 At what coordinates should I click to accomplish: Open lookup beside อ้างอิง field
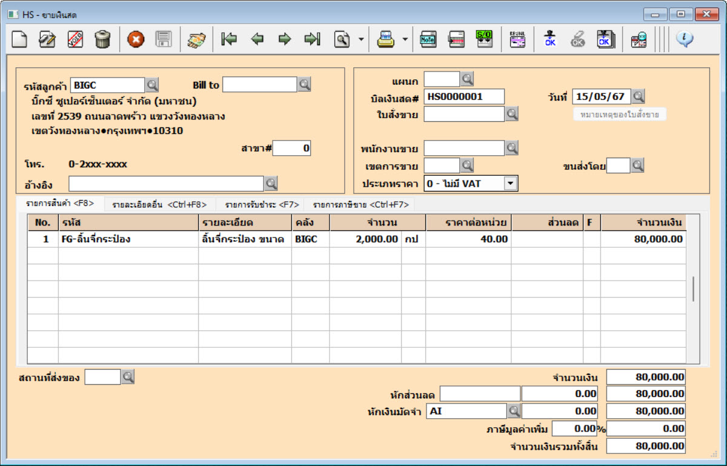click(271, 183)
